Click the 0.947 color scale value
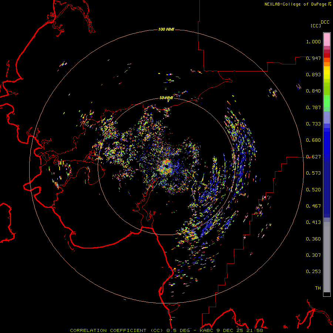The width and height of the screenshot is (333, 333). (x=313, y=58)
